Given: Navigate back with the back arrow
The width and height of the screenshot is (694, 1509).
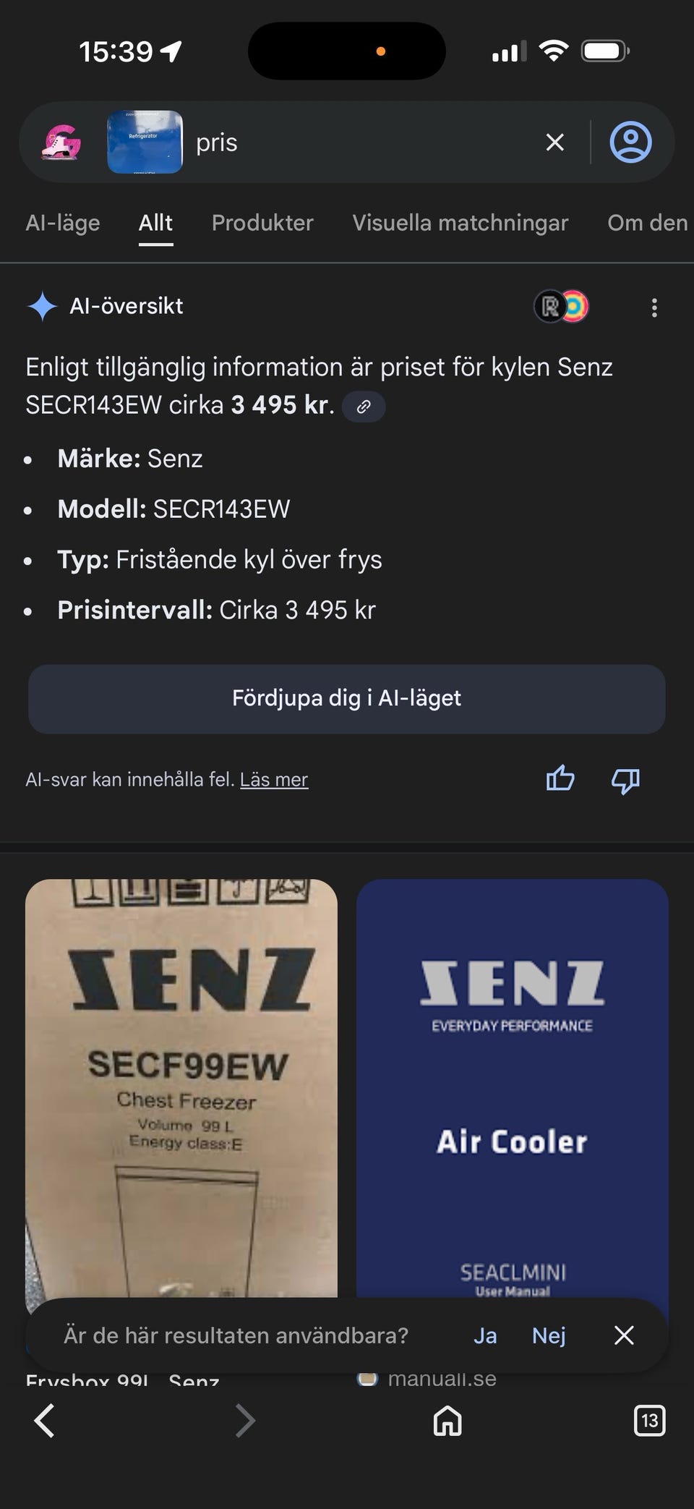Looking at the screenshot, I should pyautogui.click(x=45, y=1420).
